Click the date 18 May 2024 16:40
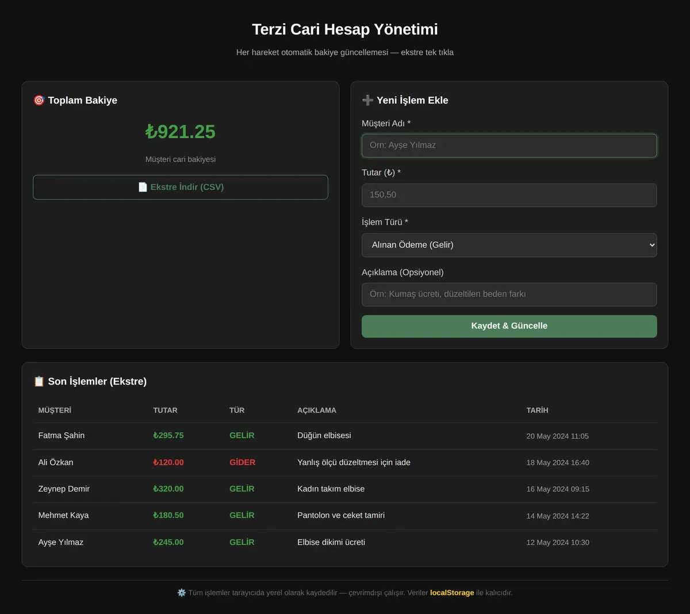 click(558, 463)
